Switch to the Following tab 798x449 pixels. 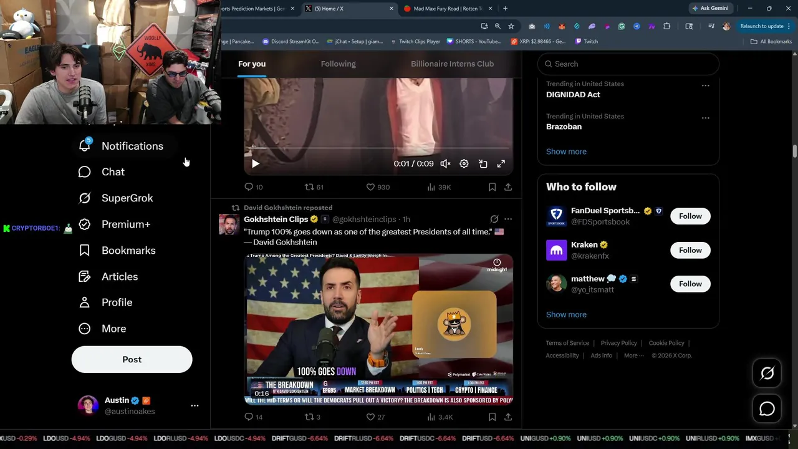pyautogui.click(x=339, y=64)
